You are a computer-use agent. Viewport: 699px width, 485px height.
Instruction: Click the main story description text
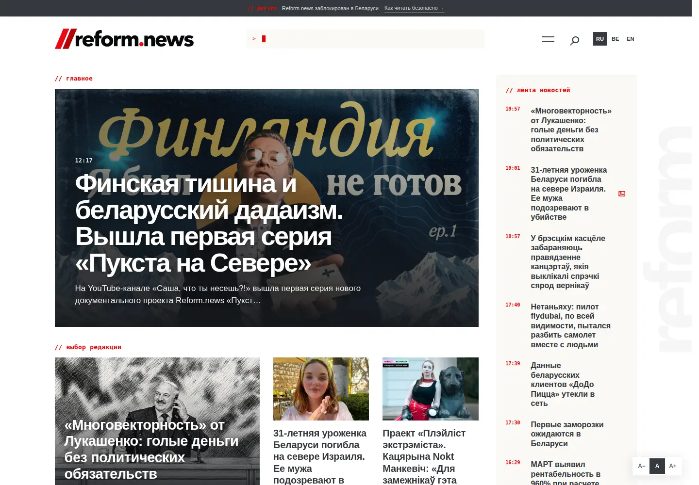pos(218,294)
